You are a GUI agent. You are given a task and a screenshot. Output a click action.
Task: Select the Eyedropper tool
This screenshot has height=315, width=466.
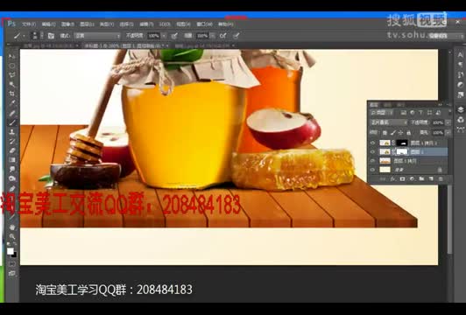click(x=12, y=103)
